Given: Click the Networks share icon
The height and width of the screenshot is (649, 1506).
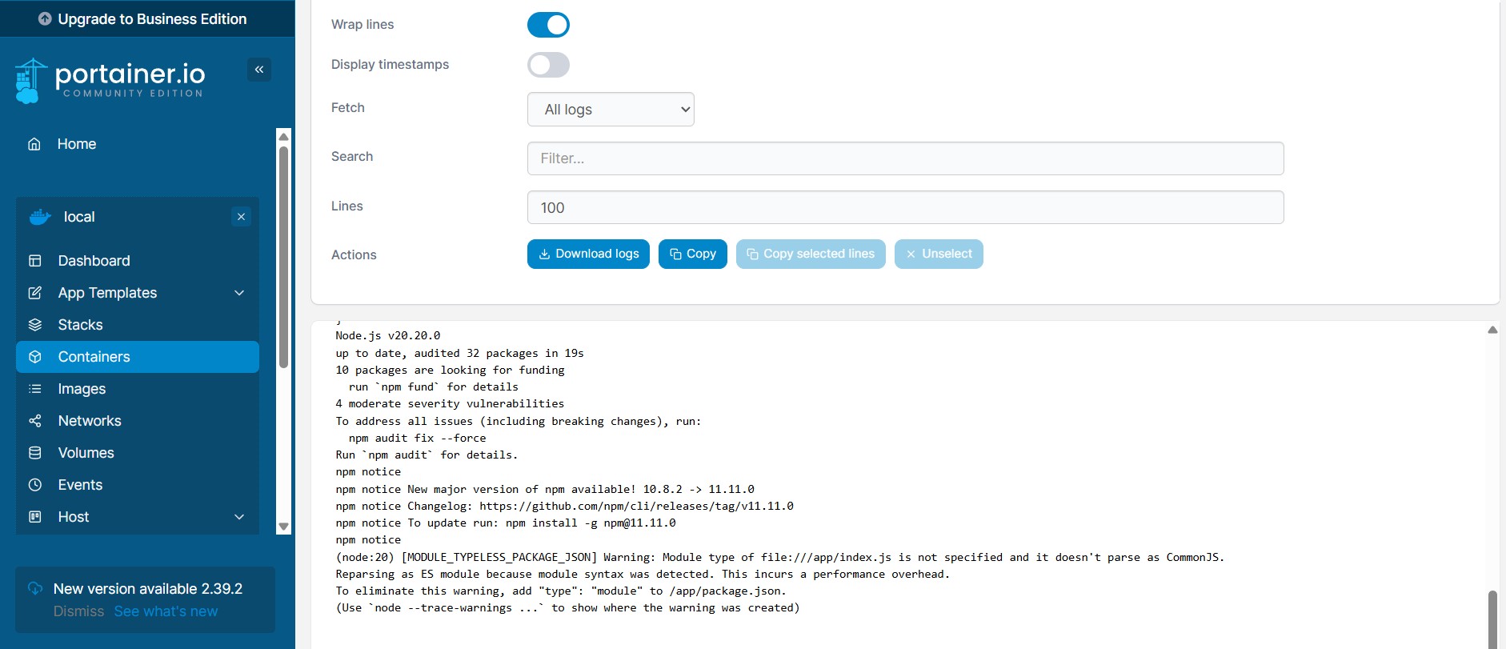Looking at the screenshot, I should coord(35,421).
